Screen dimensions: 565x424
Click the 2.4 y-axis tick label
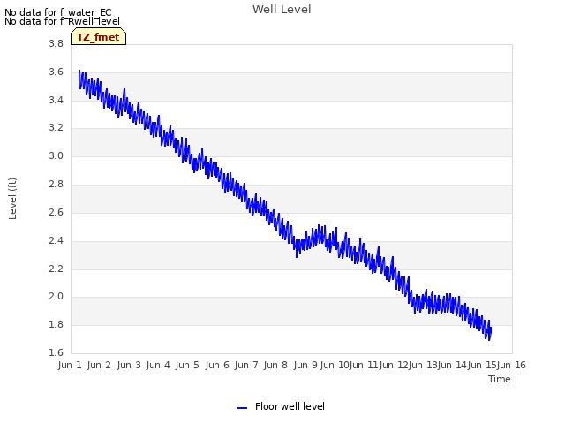56,240
